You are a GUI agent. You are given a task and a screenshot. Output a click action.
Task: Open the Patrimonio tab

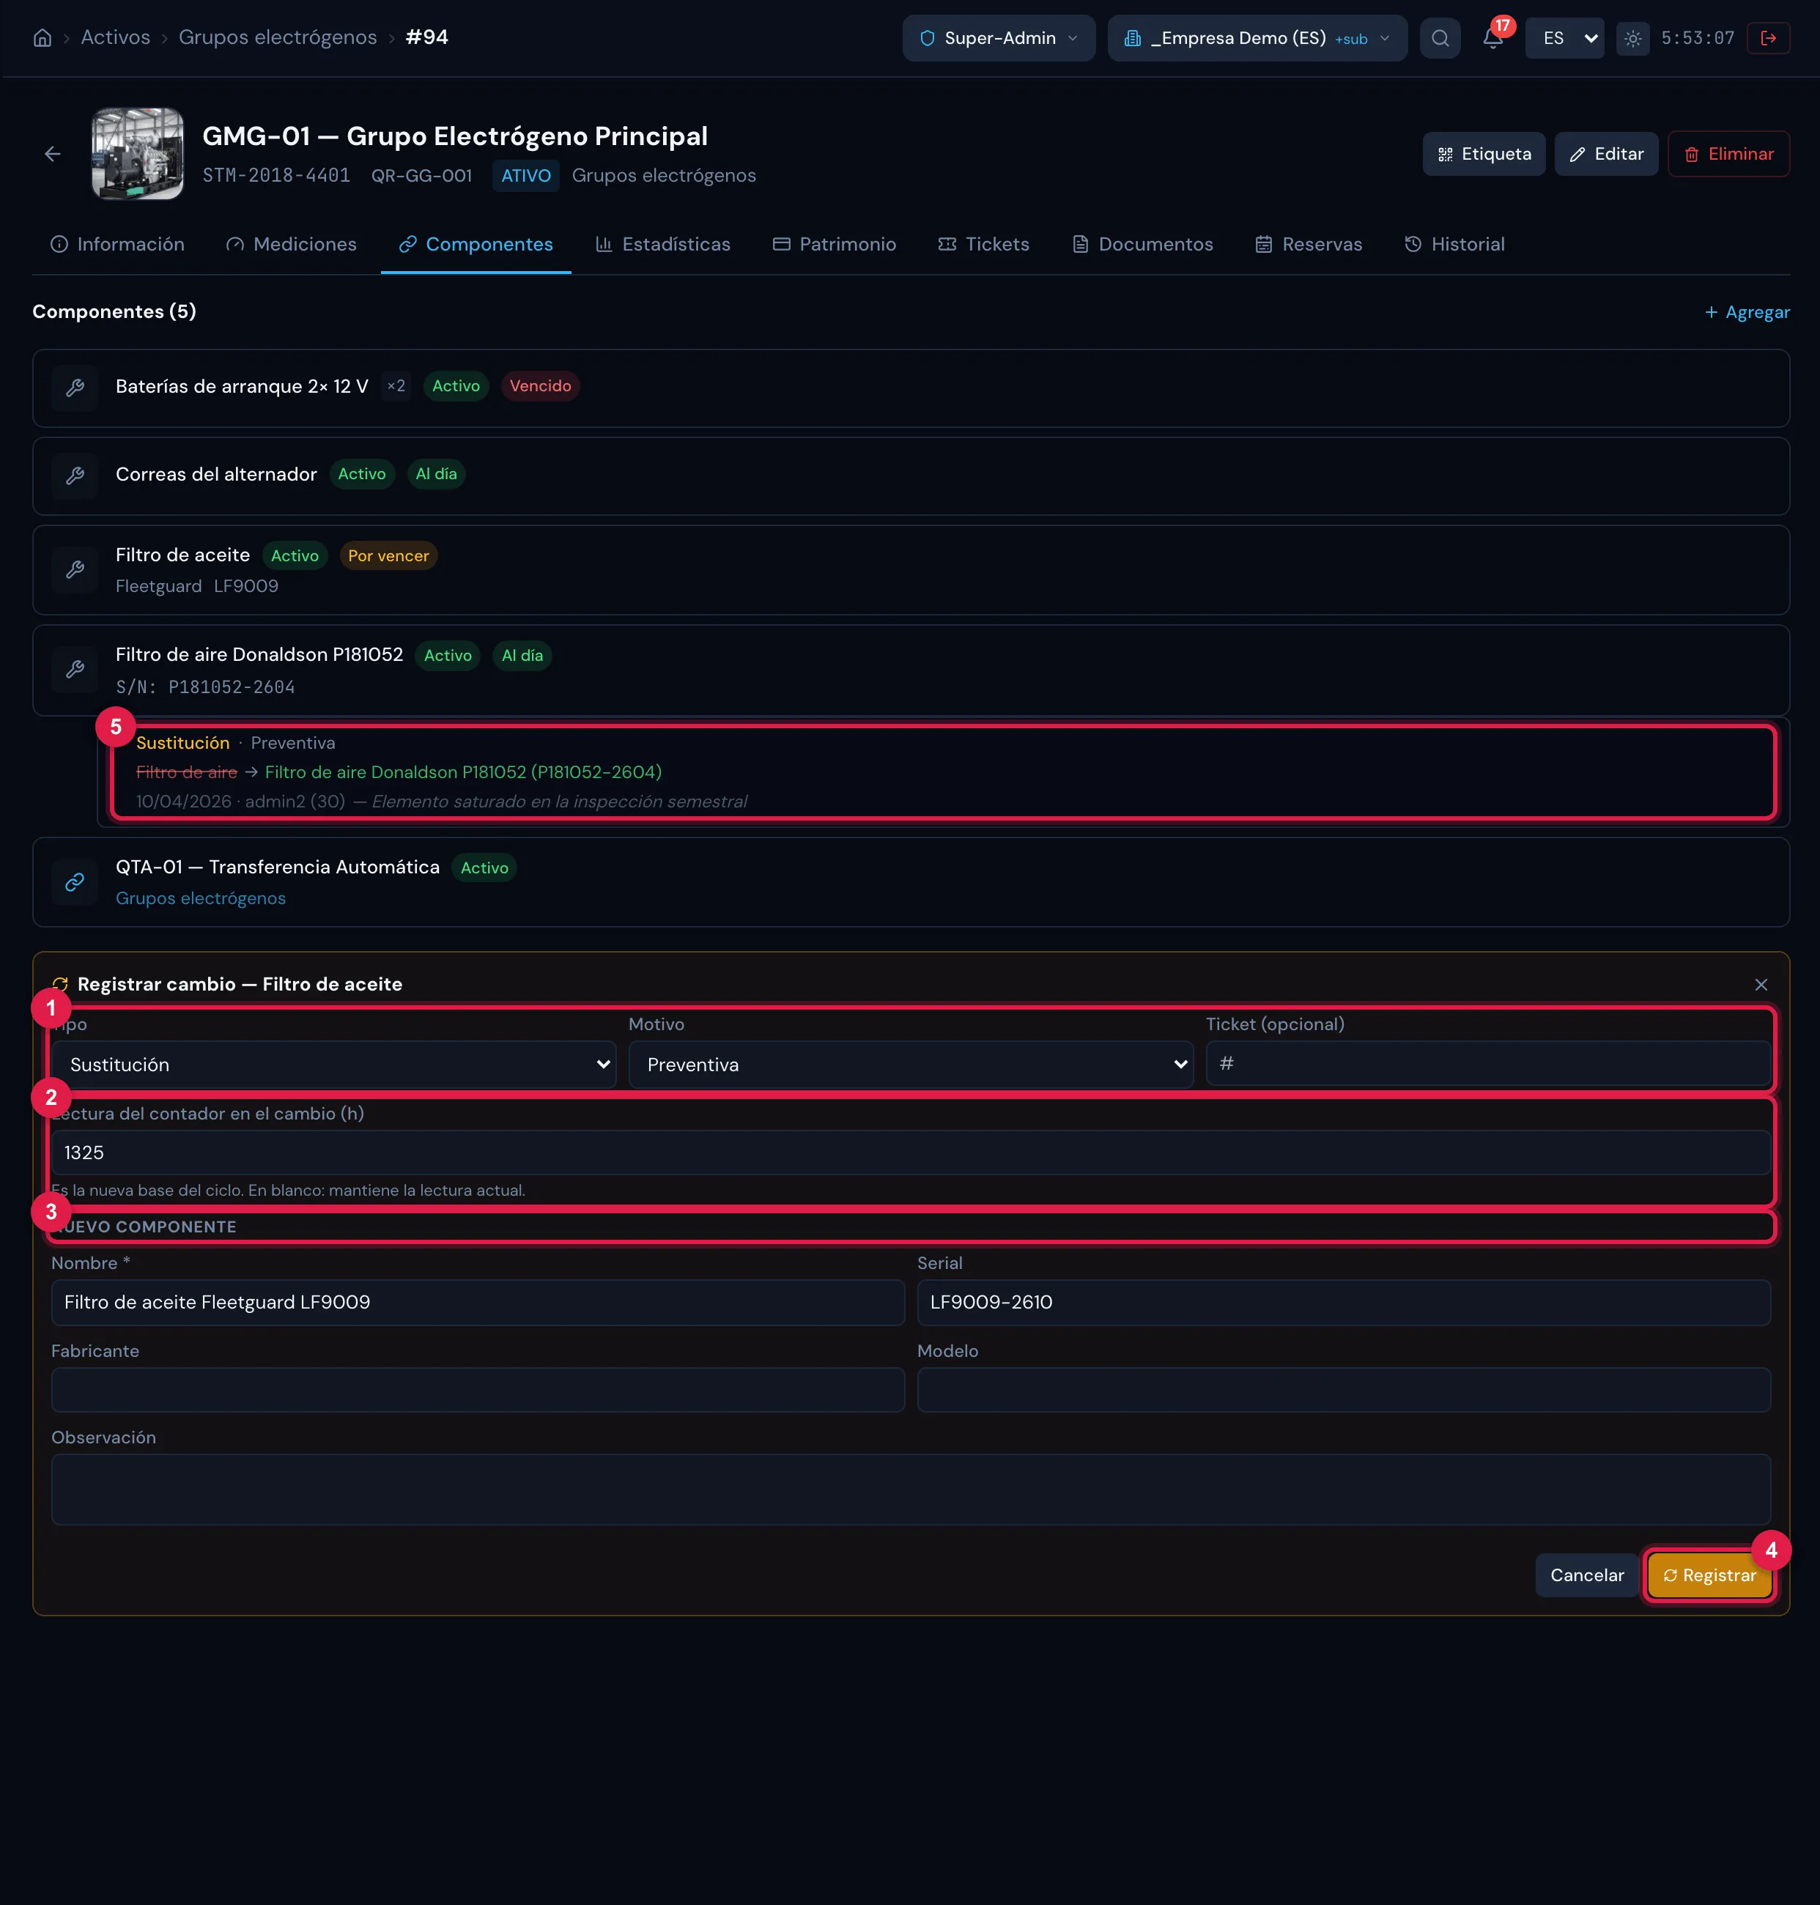point(835,245)
